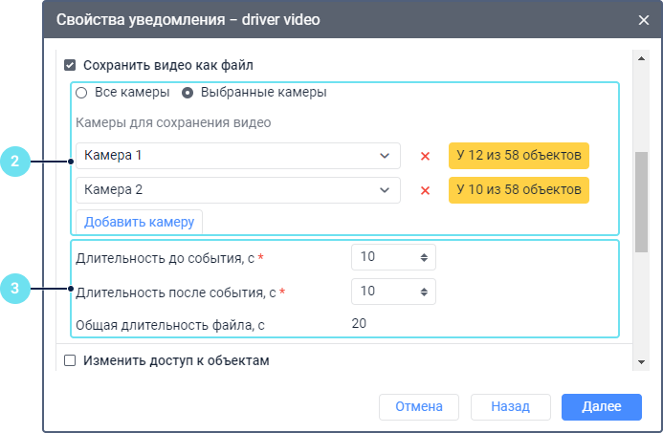Click callout marker number 2
This screenshot has width=663, height=433.
15,162
